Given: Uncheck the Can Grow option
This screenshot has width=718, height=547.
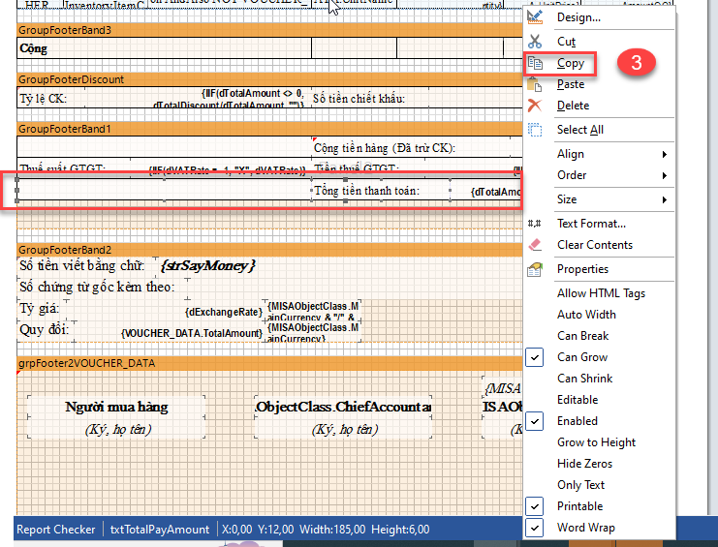Looking at the screenshot, I should pos(535,357).
